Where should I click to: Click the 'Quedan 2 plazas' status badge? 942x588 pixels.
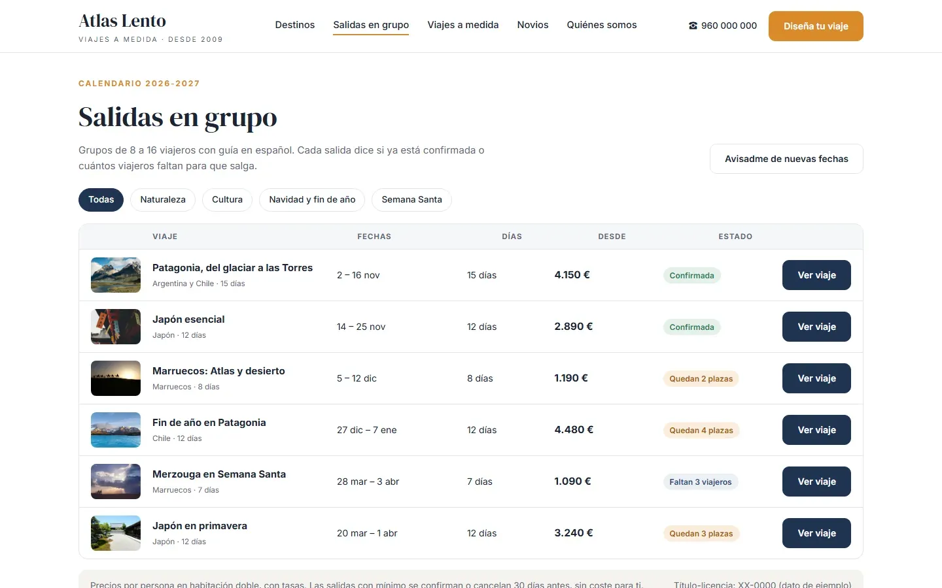[701, 379]
